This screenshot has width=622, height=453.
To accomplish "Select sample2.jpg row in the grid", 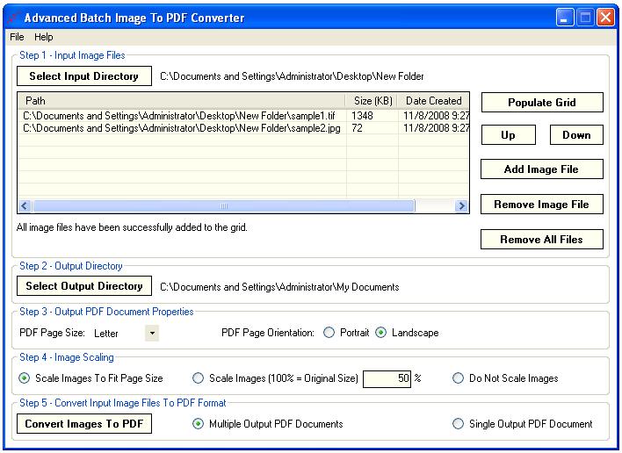I will point(243,128).
